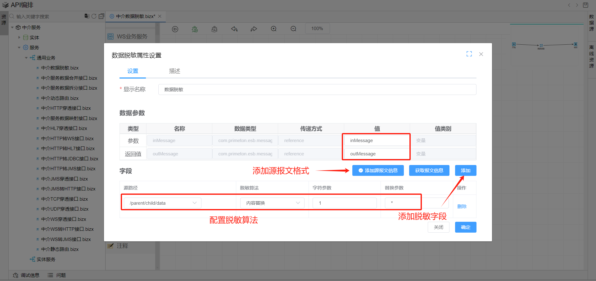Switch to the 描述 tab
The height and width of the screenshot is (281, 596).
click(174, 71)
